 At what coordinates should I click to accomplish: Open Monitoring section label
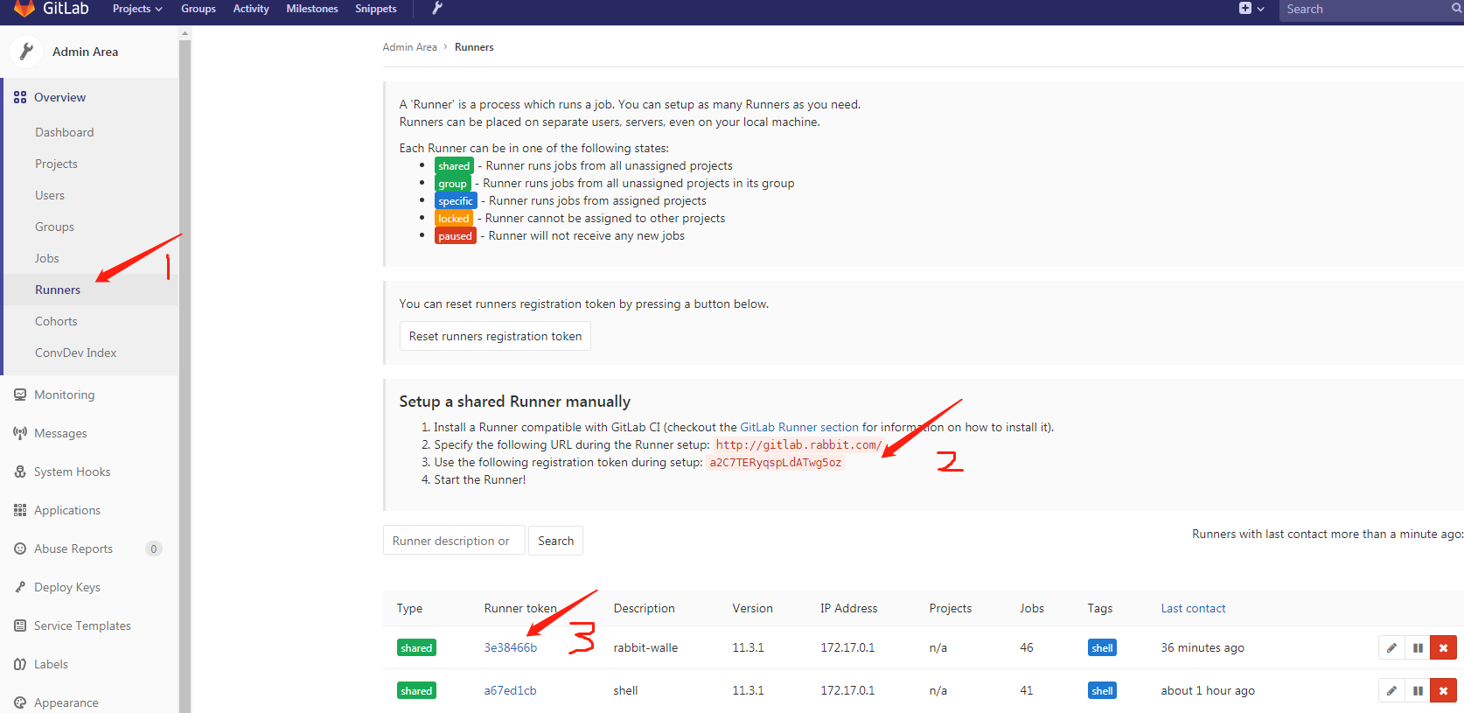(64, 395)
